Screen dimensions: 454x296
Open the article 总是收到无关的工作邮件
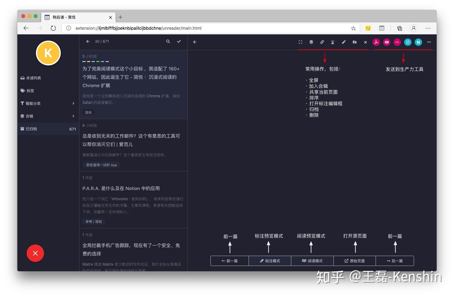(x=131, y=140)
